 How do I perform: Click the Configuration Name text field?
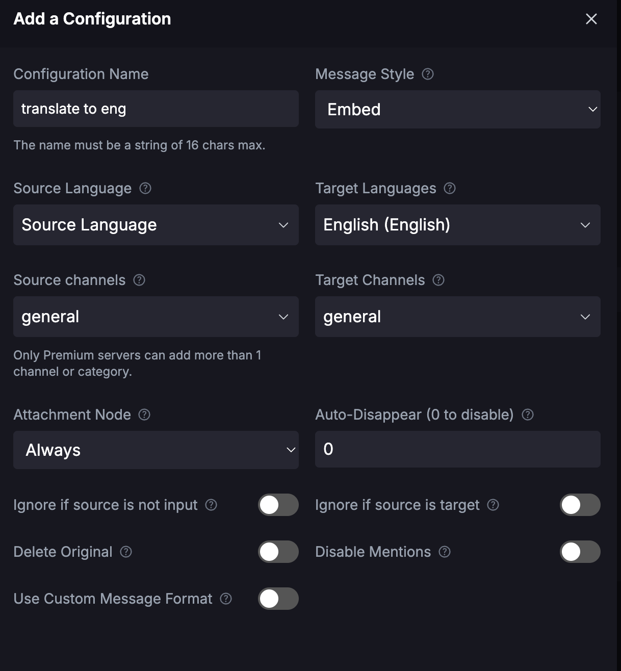click(x=156, y=109)
